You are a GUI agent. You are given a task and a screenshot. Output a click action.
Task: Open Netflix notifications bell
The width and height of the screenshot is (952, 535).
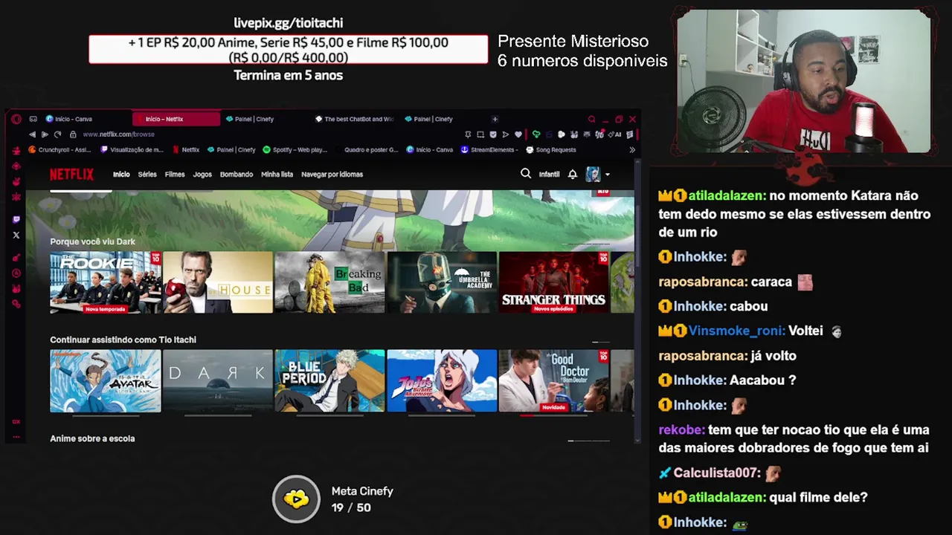click(x=573, y=174)
